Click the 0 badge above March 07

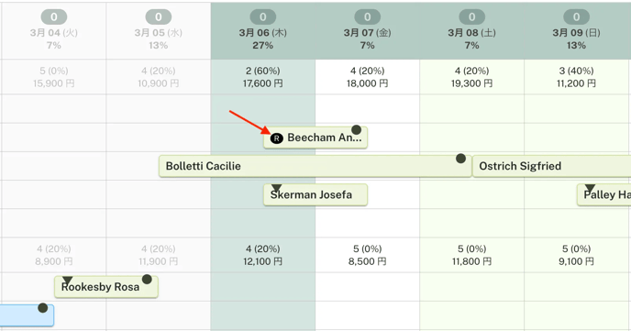368,17
